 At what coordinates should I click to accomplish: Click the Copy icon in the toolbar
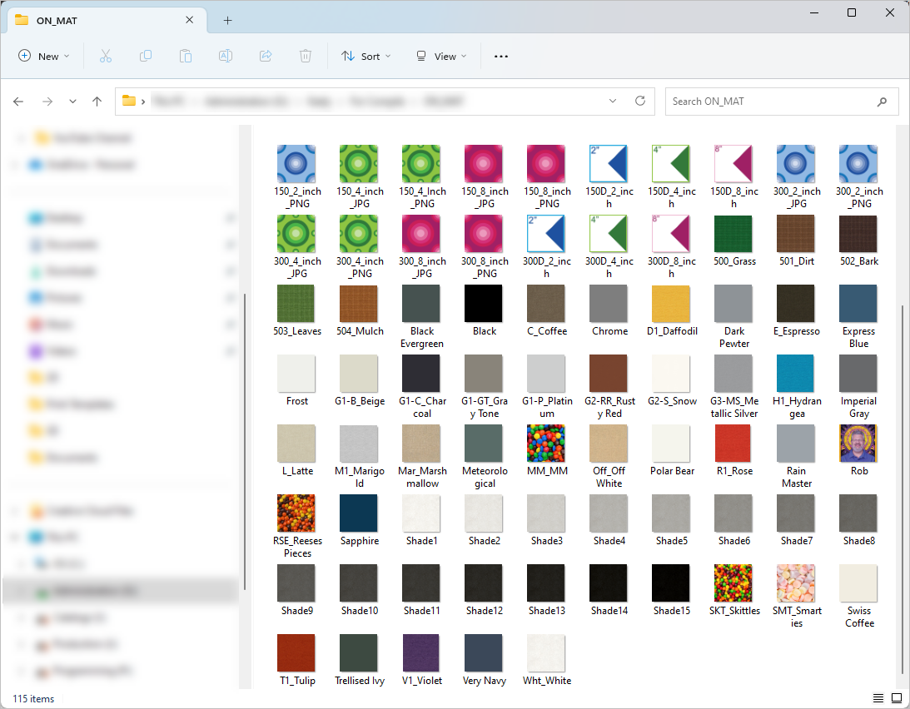(x=145, y=56)
